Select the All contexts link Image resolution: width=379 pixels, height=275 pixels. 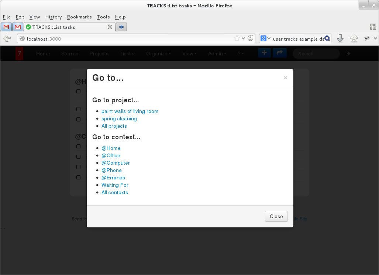pos(114,192)
